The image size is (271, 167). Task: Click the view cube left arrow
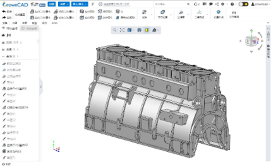pyautogui.click(x=240, y=41)
